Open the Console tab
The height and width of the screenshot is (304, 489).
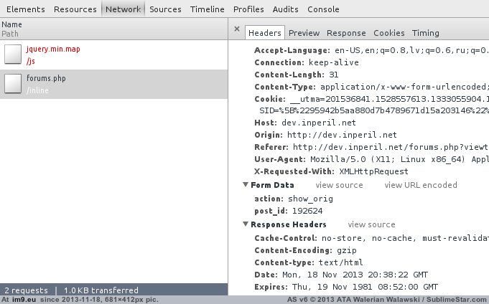pos(323,9)
